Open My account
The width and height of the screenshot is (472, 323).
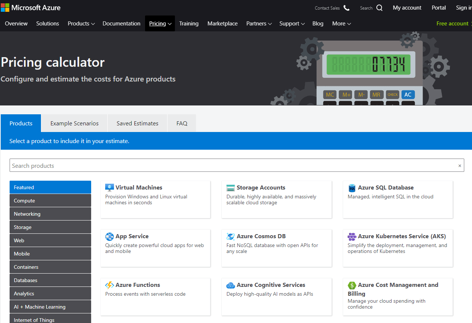tap(407, 8)
